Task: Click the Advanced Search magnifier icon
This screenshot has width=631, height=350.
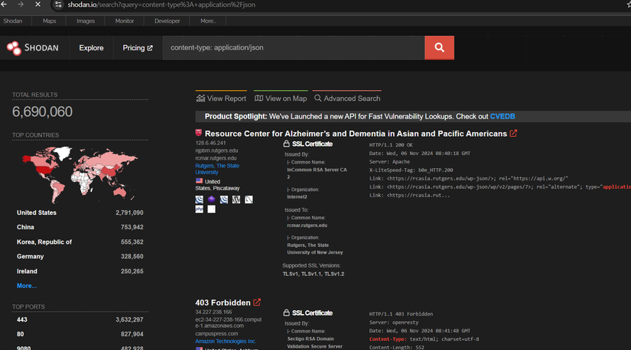Action: click(x=318, y=98)
